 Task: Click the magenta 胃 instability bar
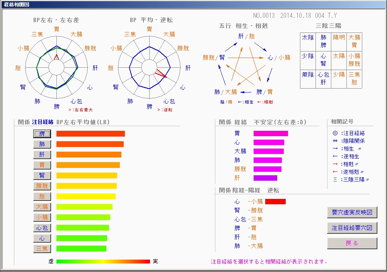[271, 133]
